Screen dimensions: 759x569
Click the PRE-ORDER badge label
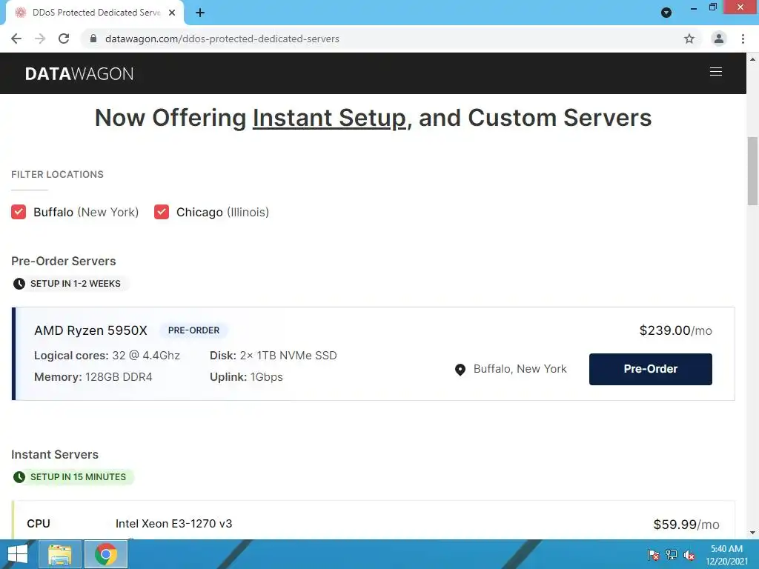[193, 330]
